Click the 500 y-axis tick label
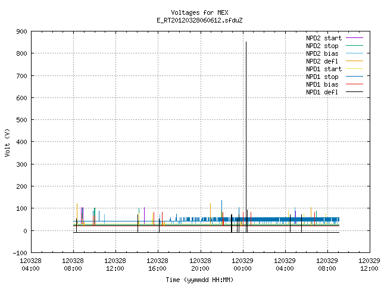The height and width of the screenshot is (285, 381). point(21,120)
